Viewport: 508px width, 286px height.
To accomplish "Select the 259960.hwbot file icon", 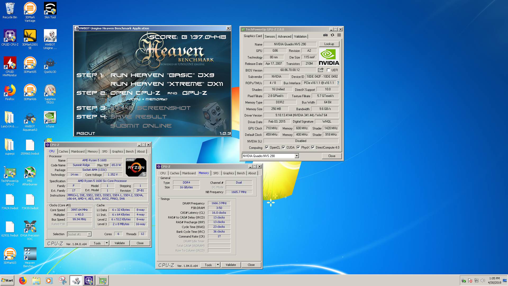I will pos(30,147).
